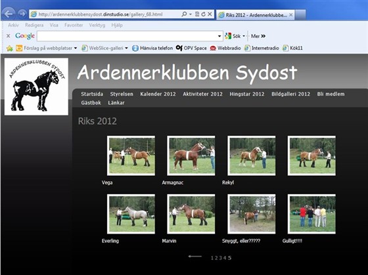This screenshot has height=275, width=368.
Task: Click the Hänvisa telefon globe icon
Action: (x=135, y=48)
